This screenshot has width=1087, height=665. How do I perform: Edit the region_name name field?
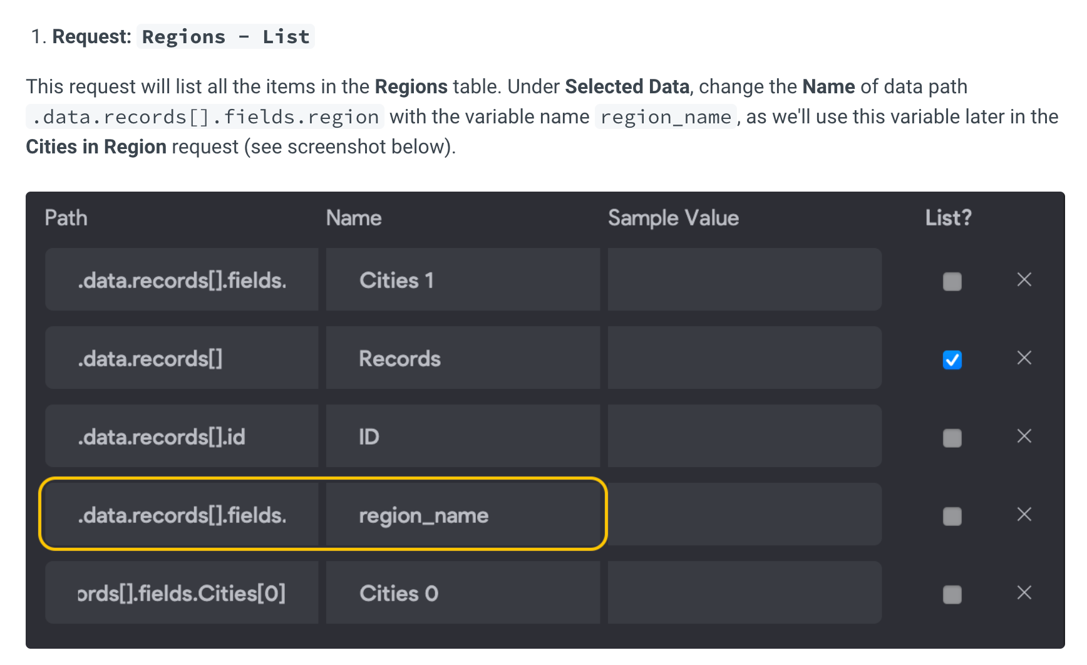[x=463, y=514]
